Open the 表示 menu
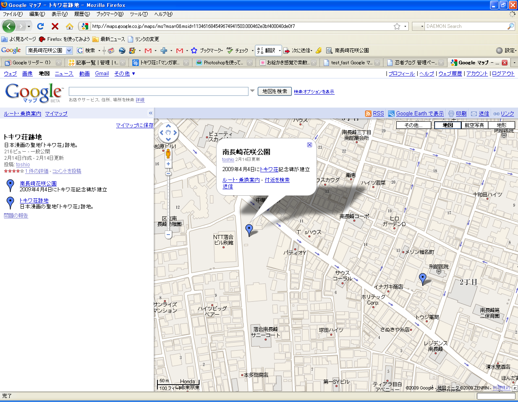Screen dimensions: 518x402 coord(59,14)
